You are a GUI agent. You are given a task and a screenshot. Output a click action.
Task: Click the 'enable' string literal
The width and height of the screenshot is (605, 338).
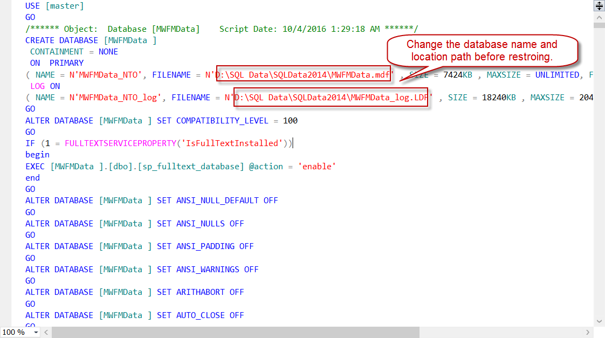pos(317,166)
